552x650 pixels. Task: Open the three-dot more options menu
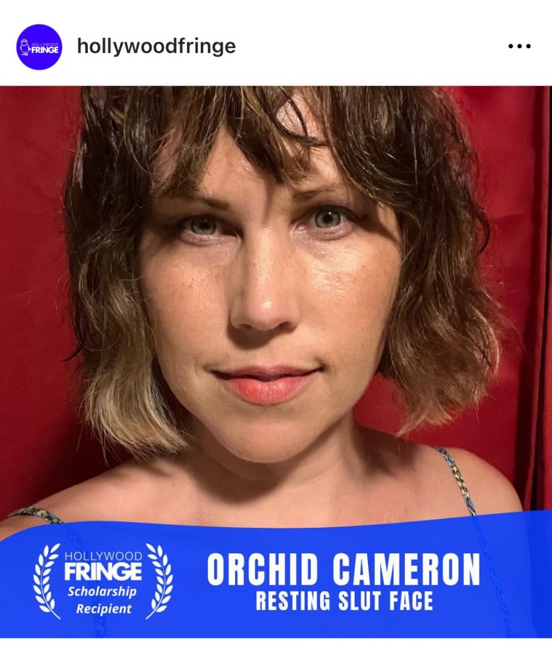(x=520, y=46)
